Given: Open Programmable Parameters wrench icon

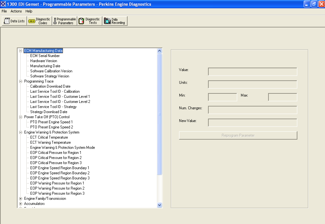Looking at the screenshot, I should point(55,21).
